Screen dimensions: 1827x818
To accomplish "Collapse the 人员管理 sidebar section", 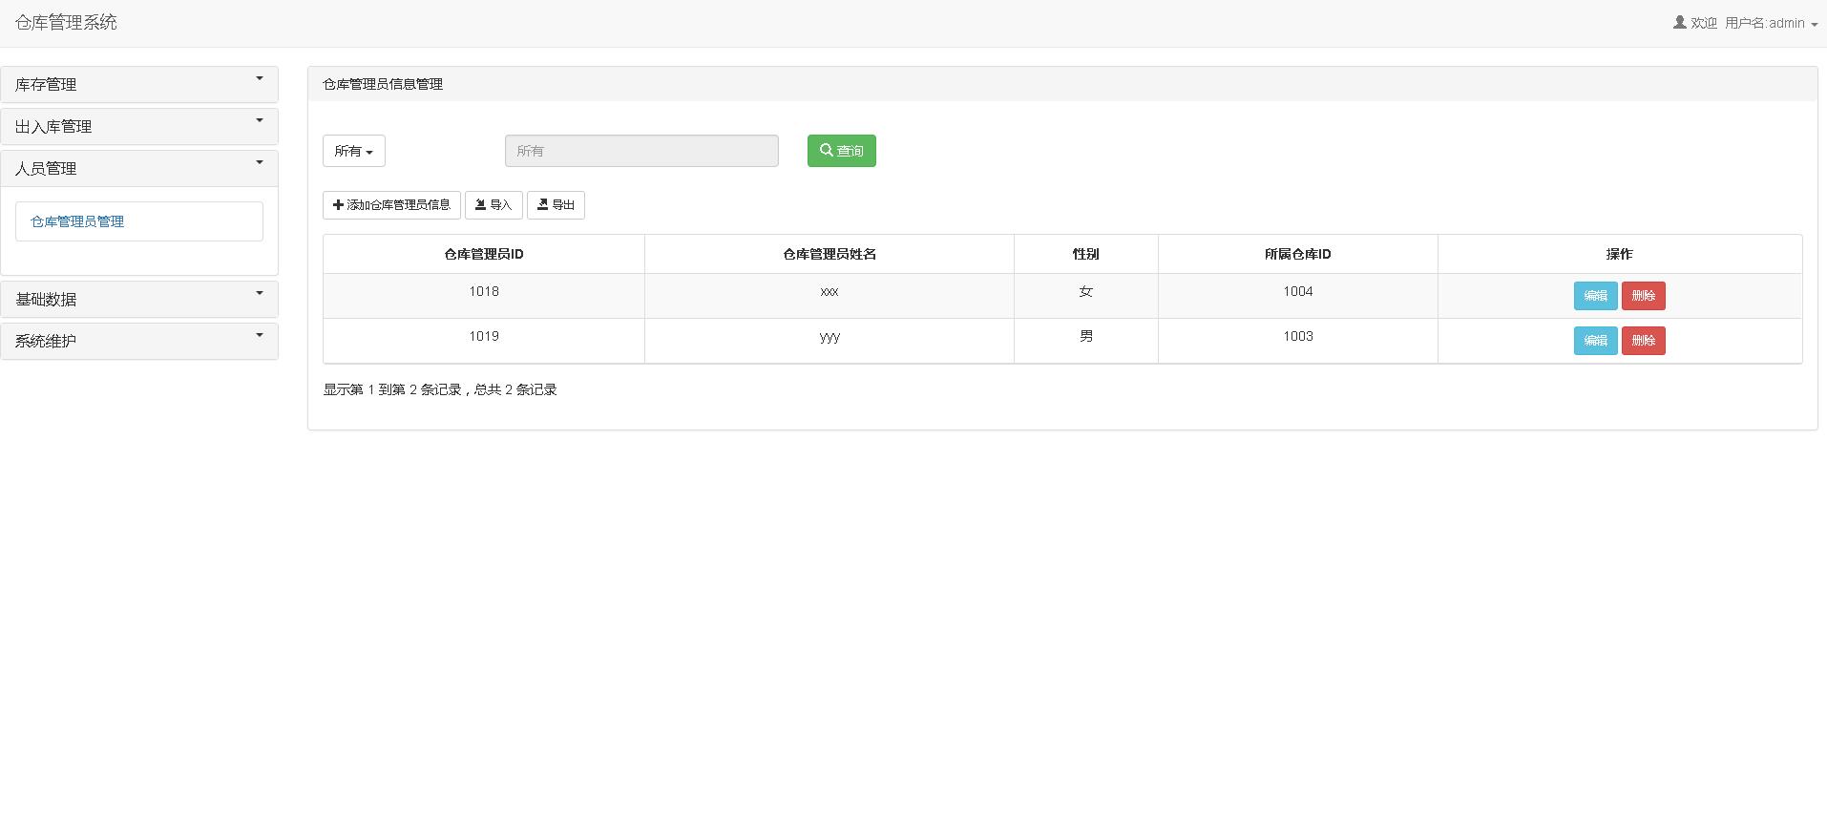I will pyautogui.click(x=139, y=168).
